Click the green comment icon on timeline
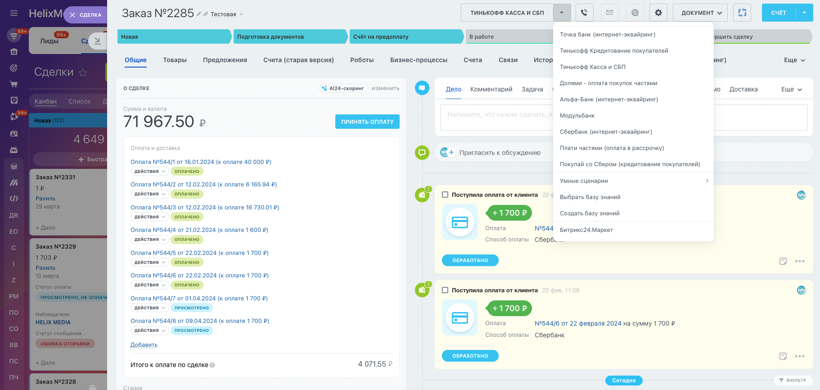The height and width of the screenshot is (390, 820). coord(422,153)
